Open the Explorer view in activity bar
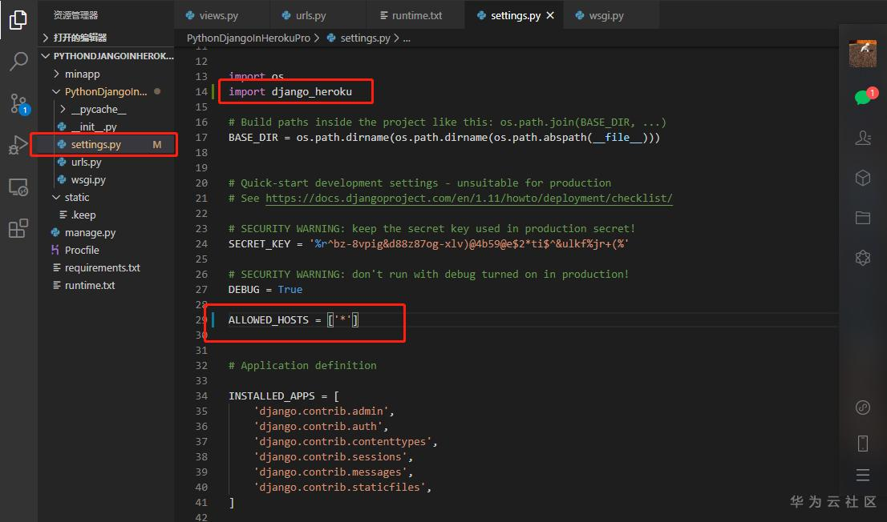Viewport: 887px width, 522px height. 18,20
